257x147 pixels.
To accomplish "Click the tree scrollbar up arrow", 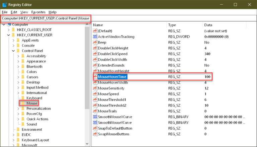I will (x=87, y=25).
